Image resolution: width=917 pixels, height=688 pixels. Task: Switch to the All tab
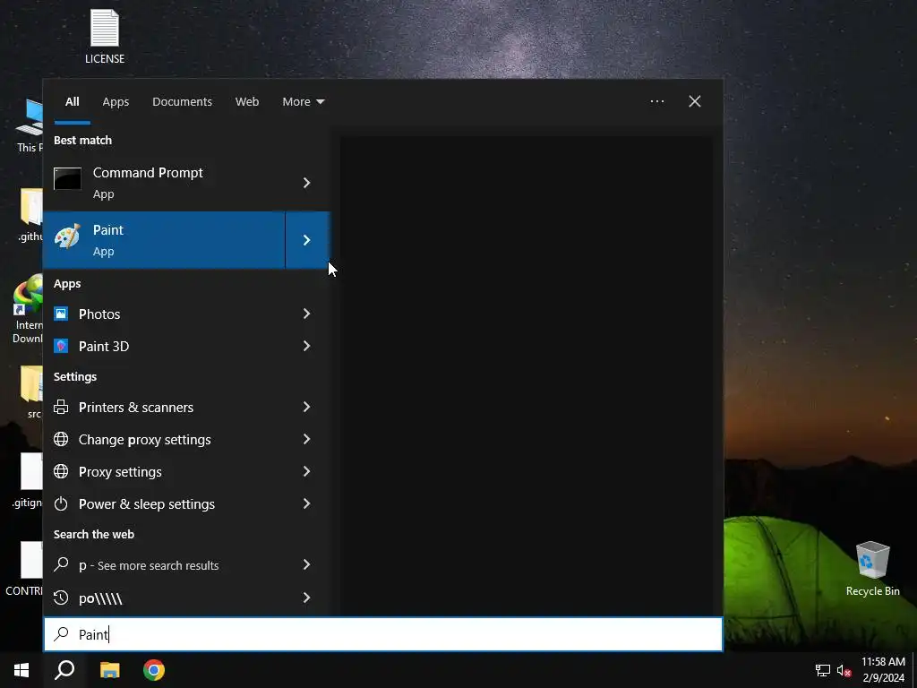click(72, 102)
